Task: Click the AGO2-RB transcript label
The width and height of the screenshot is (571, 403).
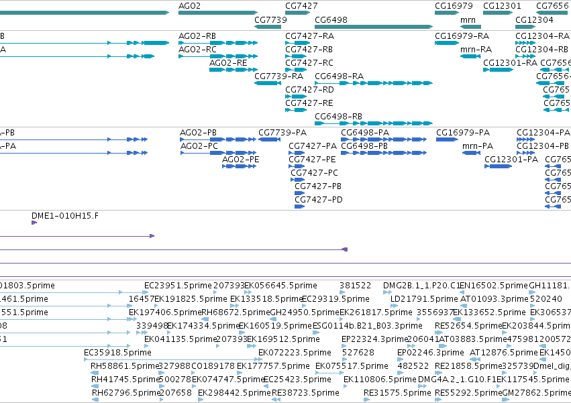Action: click(x=197, y=36)
